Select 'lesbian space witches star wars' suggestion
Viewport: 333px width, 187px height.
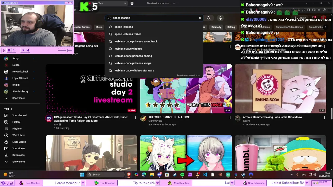click(x=154, y=70)
